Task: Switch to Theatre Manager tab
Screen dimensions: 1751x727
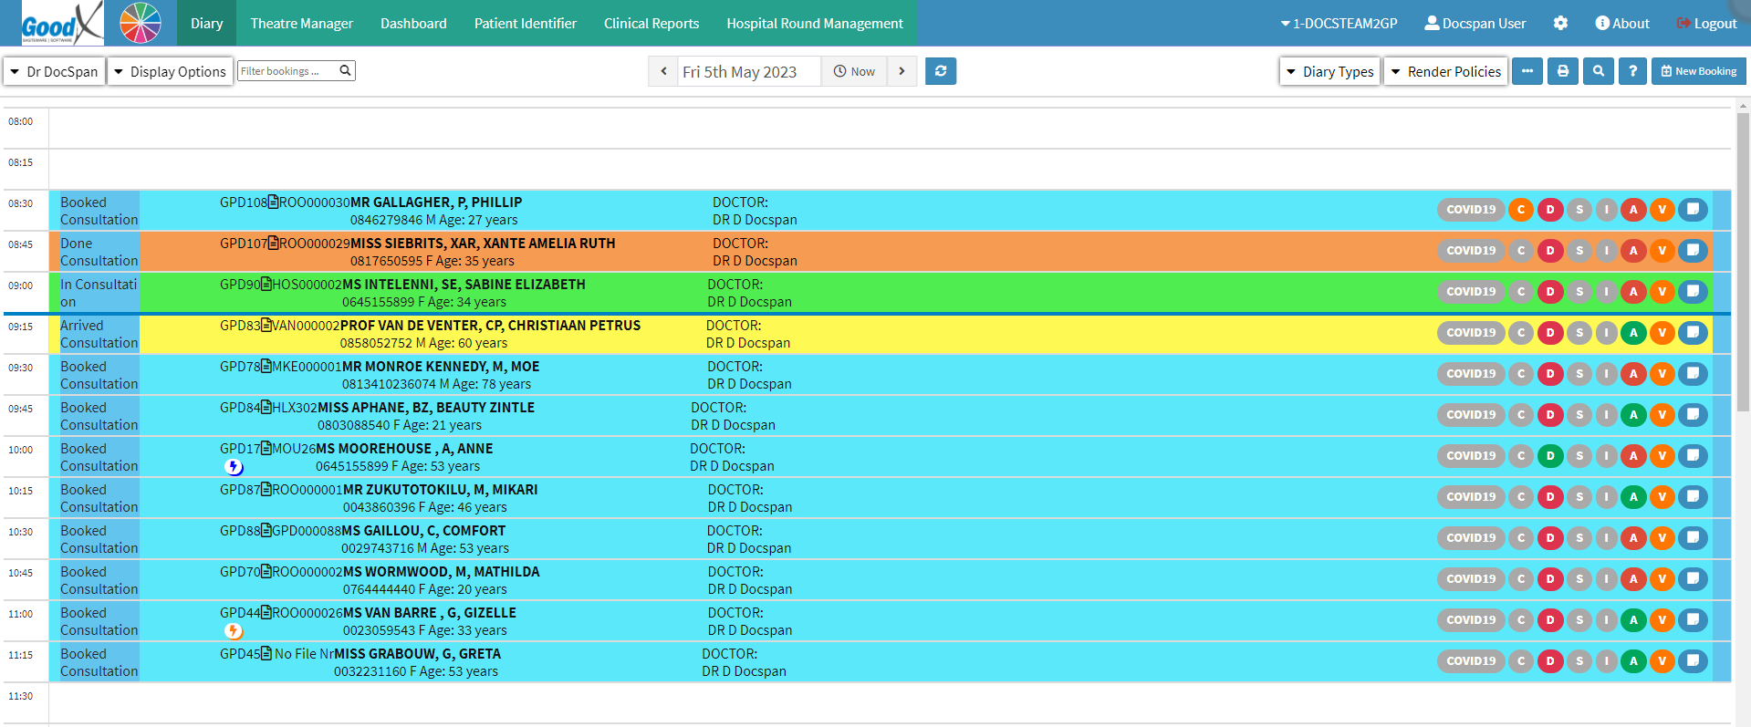Action: tap(302, 24)
